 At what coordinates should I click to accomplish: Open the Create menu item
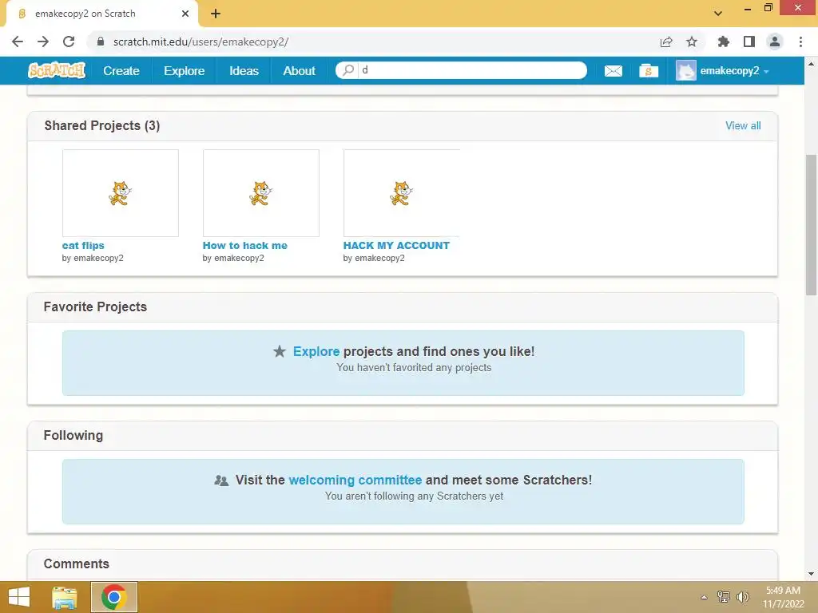pyautogui.click(x=121, y=71)
